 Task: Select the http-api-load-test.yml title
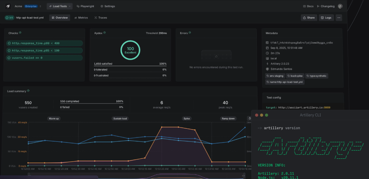30,18
